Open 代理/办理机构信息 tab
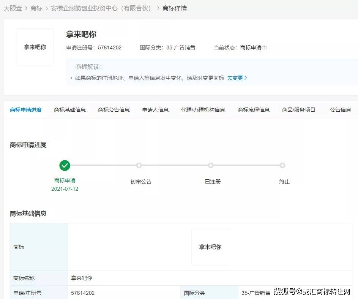358x299 pixels. click(x=203, y=110)
